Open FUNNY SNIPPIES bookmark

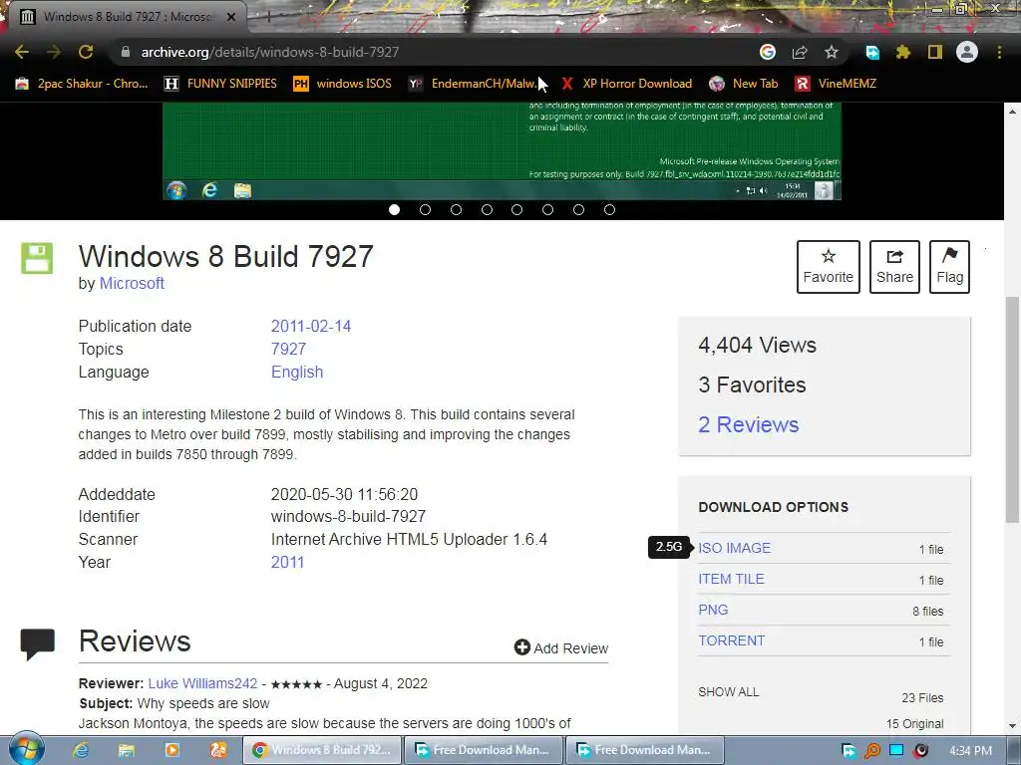(x=220, y=84)
